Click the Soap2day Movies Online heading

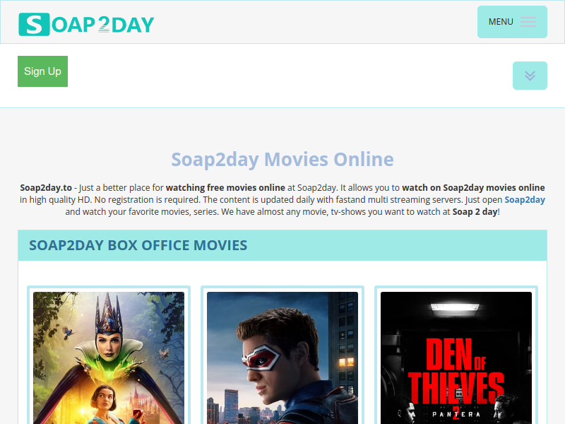click(282, 160)
